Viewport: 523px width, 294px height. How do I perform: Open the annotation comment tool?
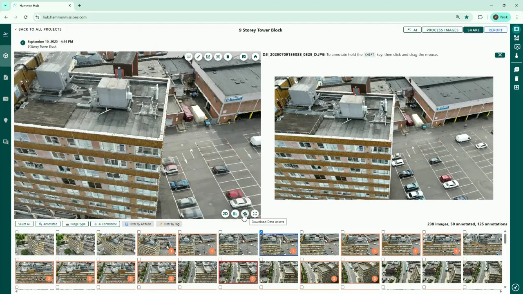pyautogui.click(x=188, y=57)
